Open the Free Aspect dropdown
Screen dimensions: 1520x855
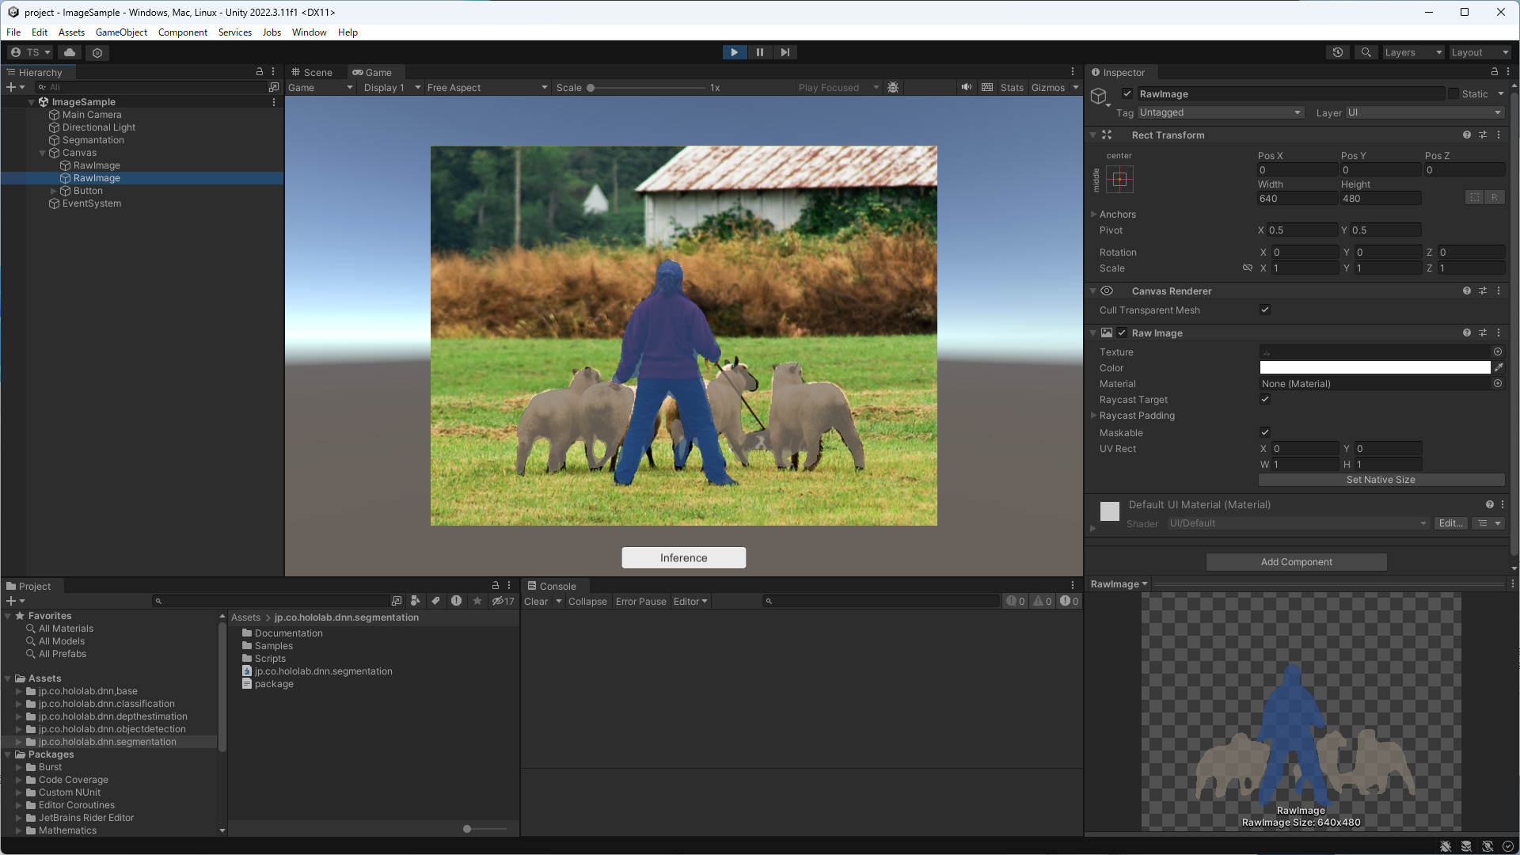coord(486,88)
